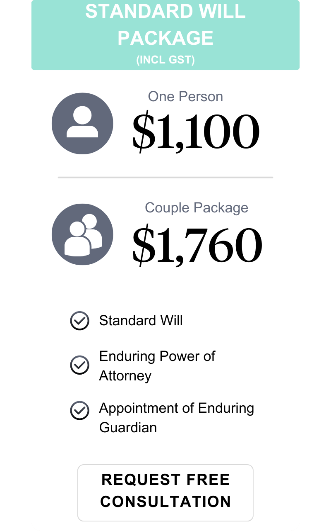Screen dimensions: 331x531
Task: Click the word PACKAGE in the header
Action: click(x=165, y=38)
